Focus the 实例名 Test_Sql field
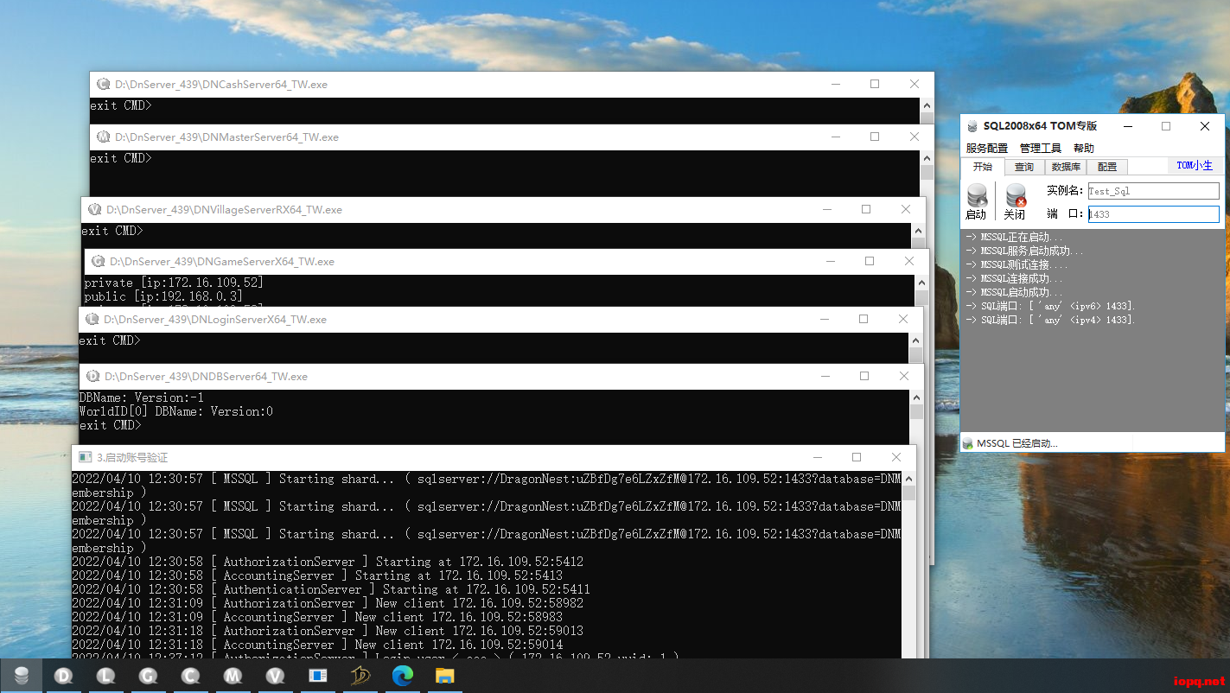The height and width of the screenshot is (693, 1230). tap(1153, 191)
